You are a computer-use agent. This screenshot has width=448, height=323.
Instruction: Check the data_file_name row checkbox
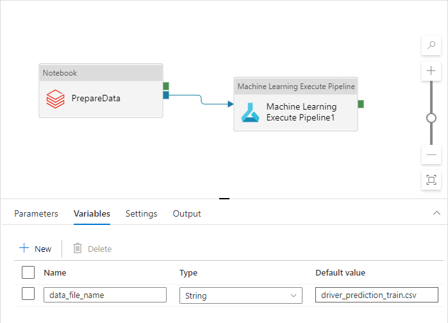28,294
